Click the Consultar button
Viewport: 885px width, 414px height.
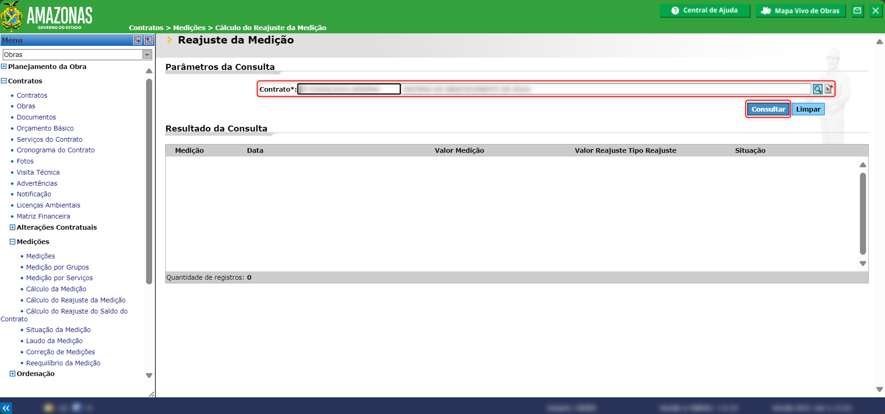point(768,109)
